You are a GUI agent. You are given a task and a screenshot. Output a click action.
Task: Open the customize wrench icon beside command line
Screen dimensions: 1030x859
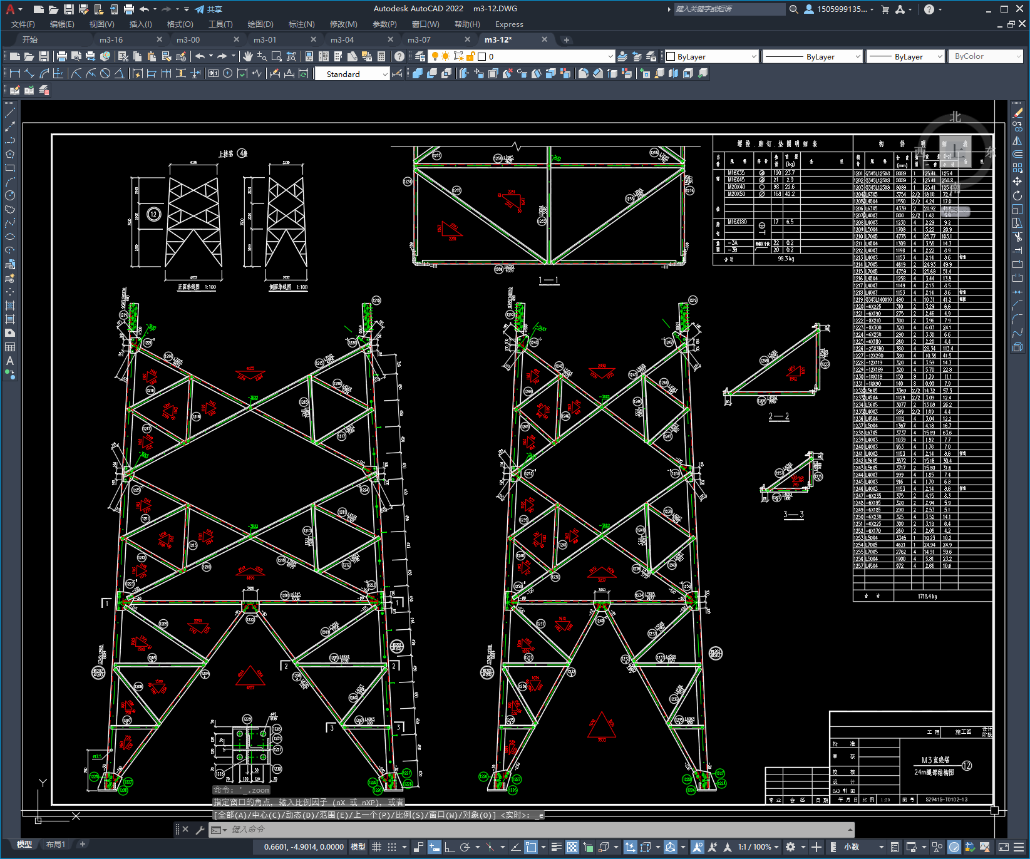tap(200, 830)
